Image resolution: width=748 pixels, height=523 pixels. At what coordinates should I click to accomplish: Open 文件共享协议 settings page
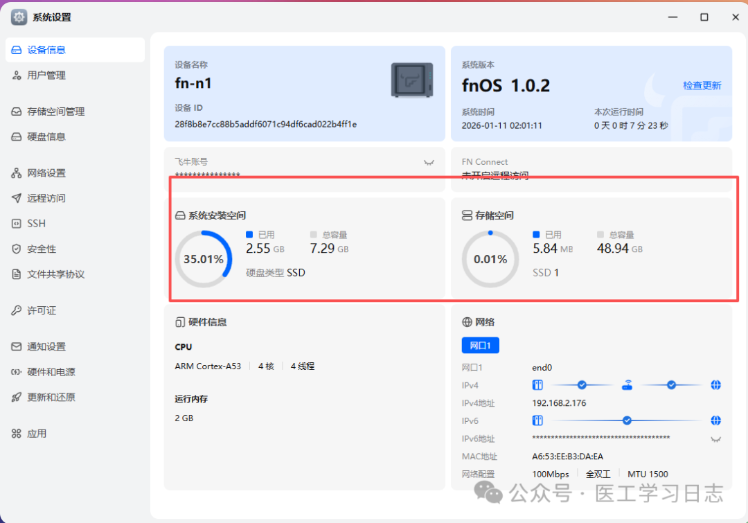pyautogui.click(x=55, y=274)
